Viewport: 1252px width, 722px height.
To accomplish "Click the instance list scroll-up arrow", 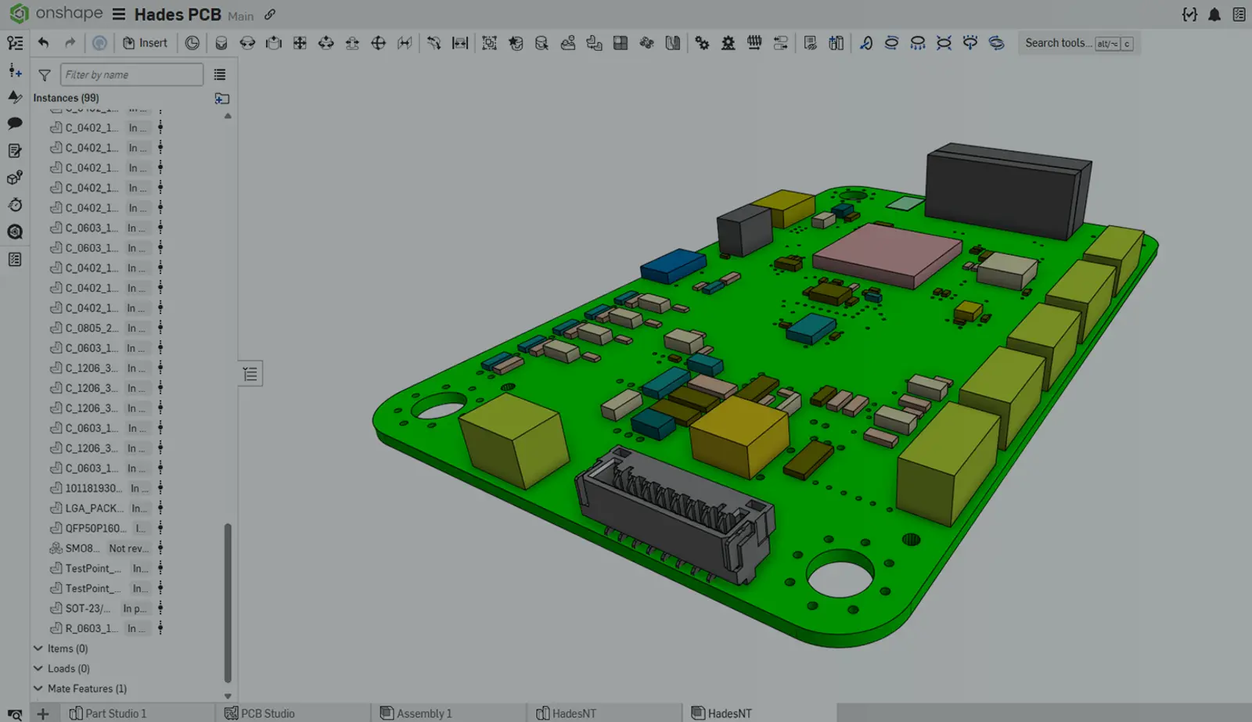I will (228, 116).
